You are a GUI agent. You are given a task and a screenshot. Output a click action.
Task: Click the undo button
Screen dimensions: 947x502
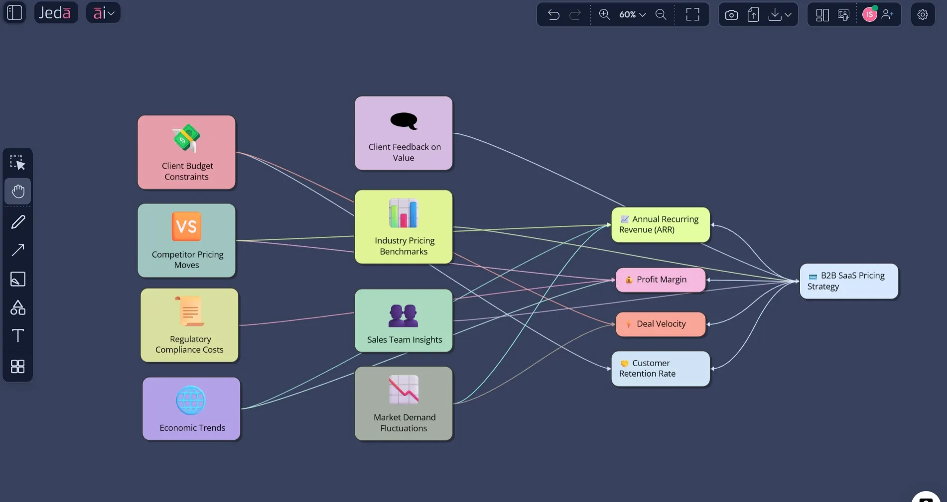click(x=553, y=14)
